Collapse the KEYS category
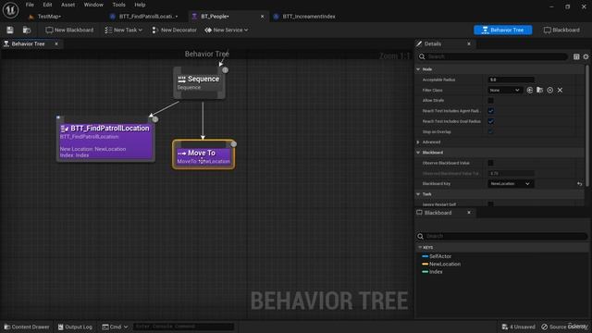The height and width of the screenshot is (333, 592). click(420, 247)
